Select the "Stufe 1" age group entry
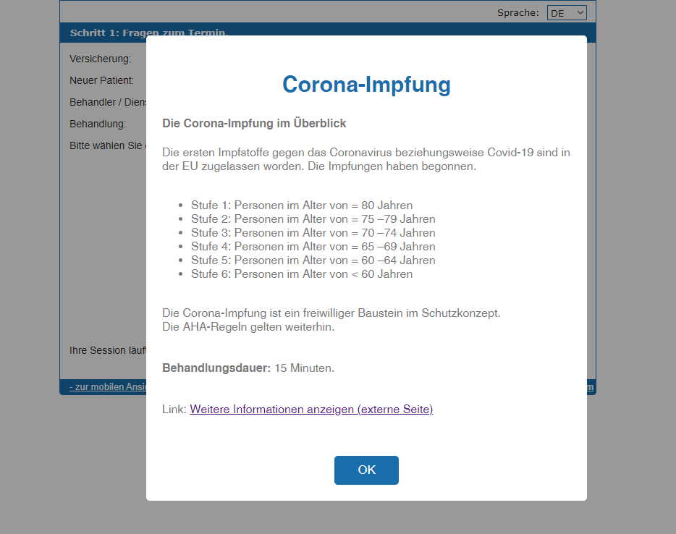The image size is (676, 534). tap(301, 205)
